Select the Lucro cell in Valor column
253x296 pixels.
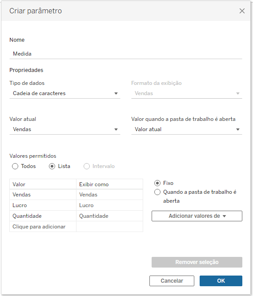(43, 205)
